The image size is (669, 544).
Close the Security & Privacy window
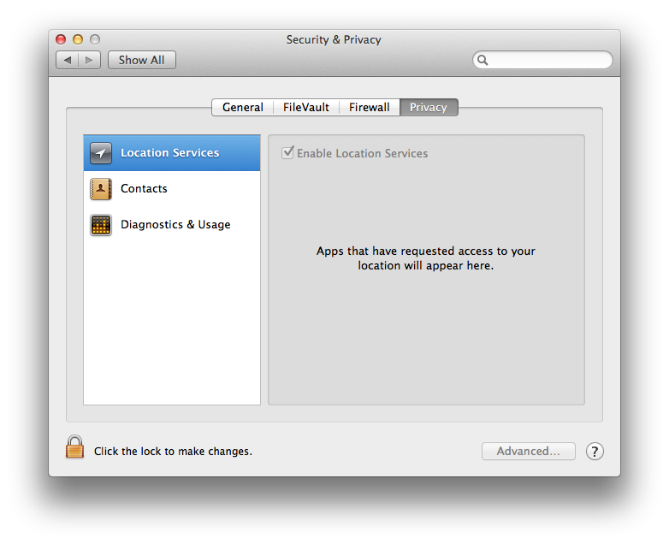(x=61, y=39)
